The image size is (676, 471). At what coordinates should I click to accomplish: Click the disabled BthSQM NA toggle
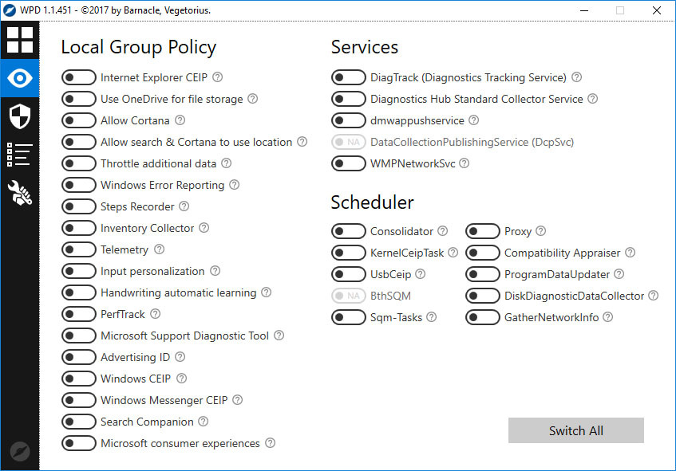[348, 296]
